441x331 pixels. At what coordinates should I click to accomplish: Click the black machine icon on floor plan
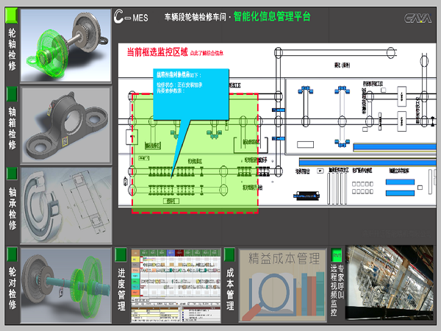click(x=306, y=196)
